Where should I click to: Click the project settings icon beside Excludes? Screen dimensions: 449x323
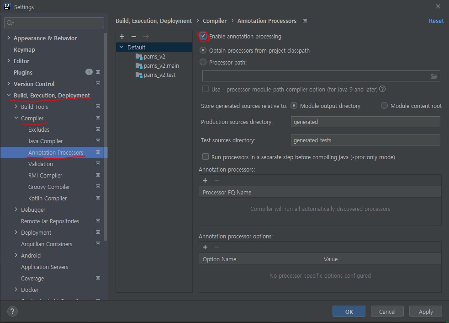tap(98, 129)
